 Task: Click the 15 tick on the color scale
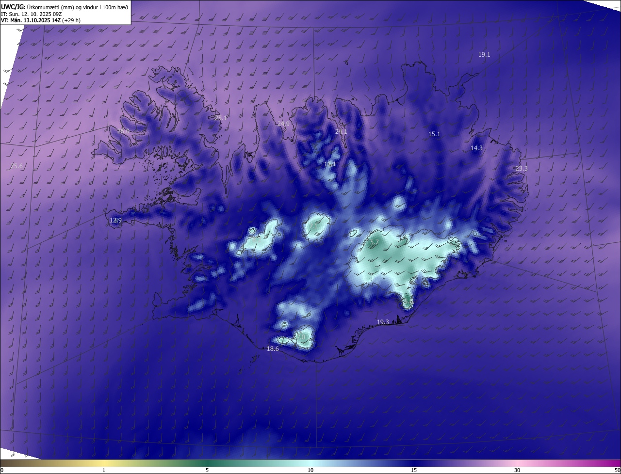(414, 470)
